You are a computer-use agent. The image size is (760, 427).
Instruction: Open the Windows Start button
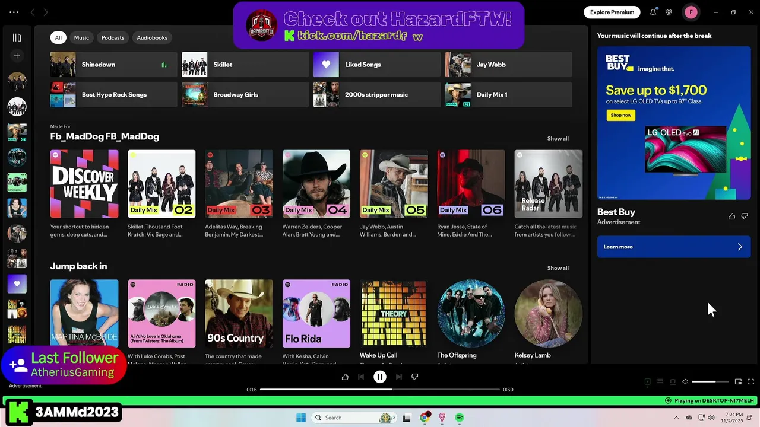[301, 418]
